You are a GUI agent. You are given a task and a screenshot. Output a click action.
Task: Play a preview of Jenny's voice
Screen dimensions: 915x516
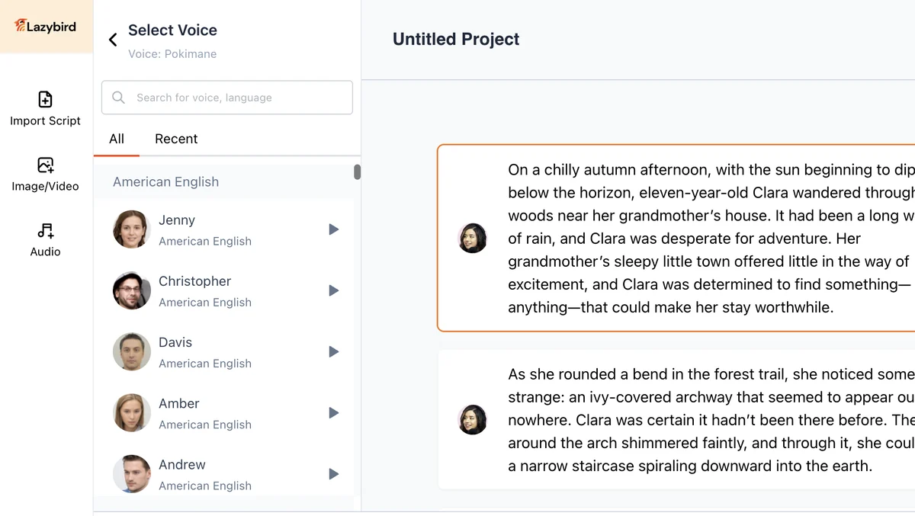[x=333, y=229]
